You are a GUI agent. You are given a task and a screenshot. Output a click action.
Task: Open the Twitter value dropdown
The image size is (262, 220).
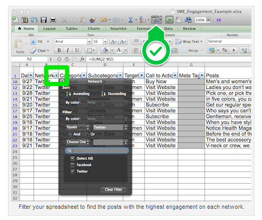pos(110,127)
